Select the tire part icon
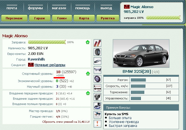The image size is (186, 130). [x=97, y=52]
